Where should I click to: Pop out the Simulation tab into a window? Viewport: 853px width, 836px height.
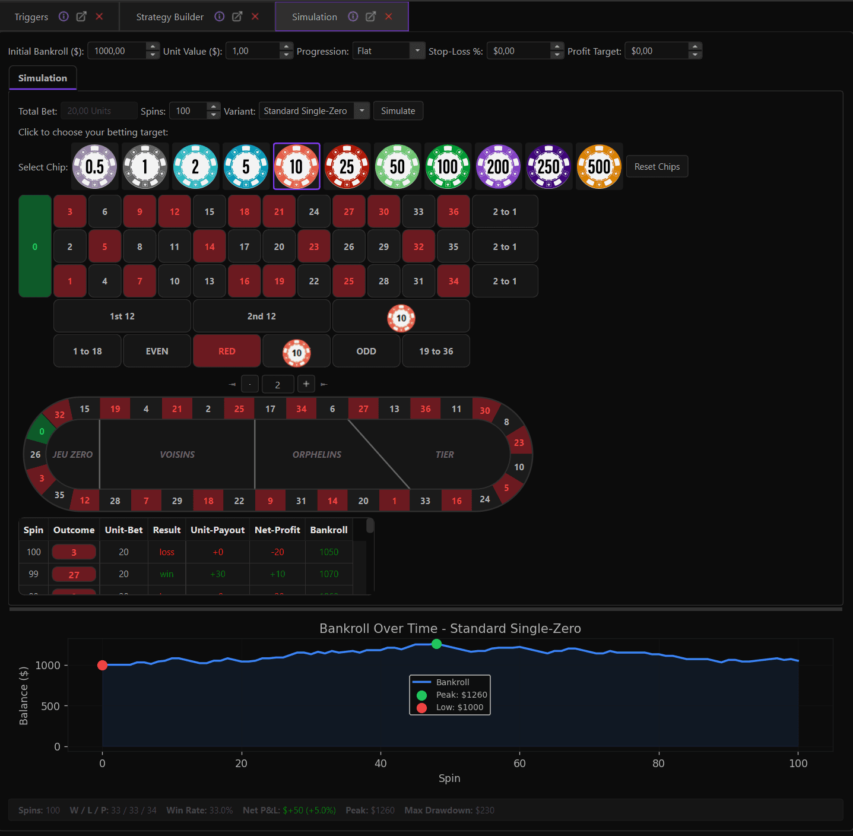click(x=370, y=17)
